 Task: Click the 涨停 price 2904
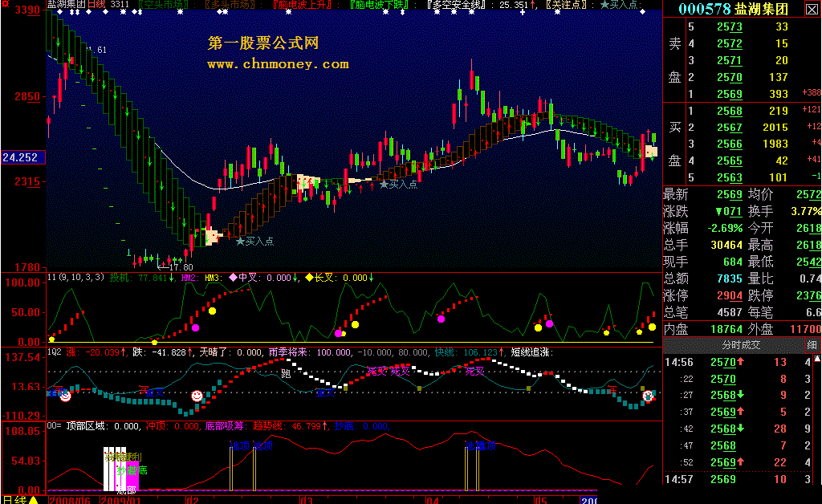pyautogui.click(x=729, y=295)
